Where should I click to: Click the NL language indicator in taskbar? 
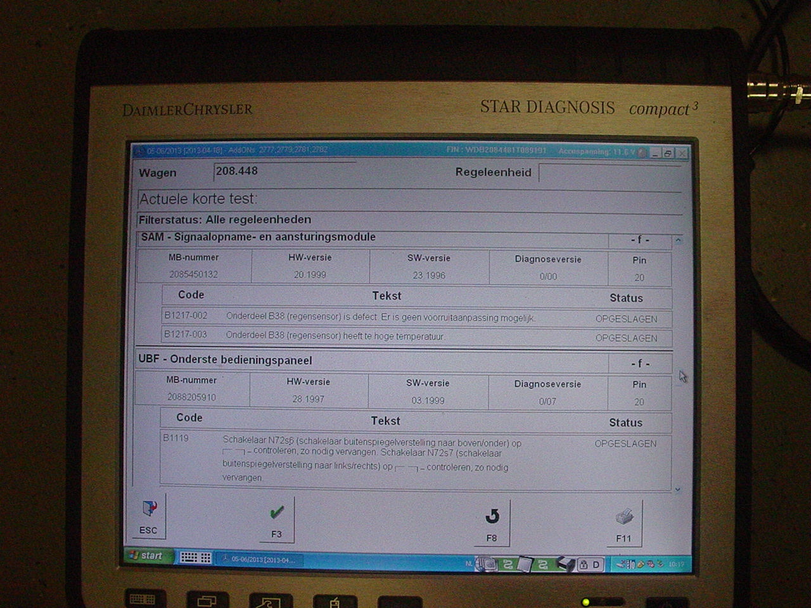coord(469,563)
